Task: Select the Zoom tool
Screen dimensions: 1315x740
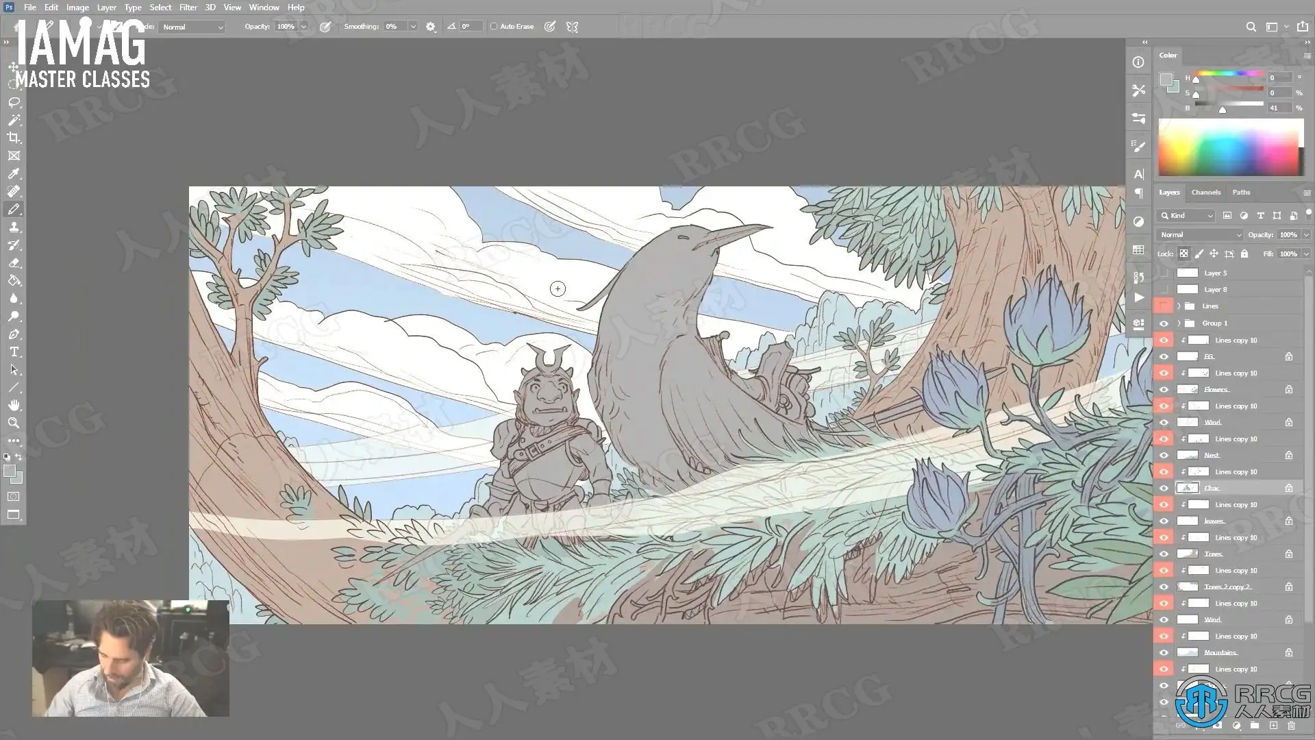Action: [x=14, y=423]
